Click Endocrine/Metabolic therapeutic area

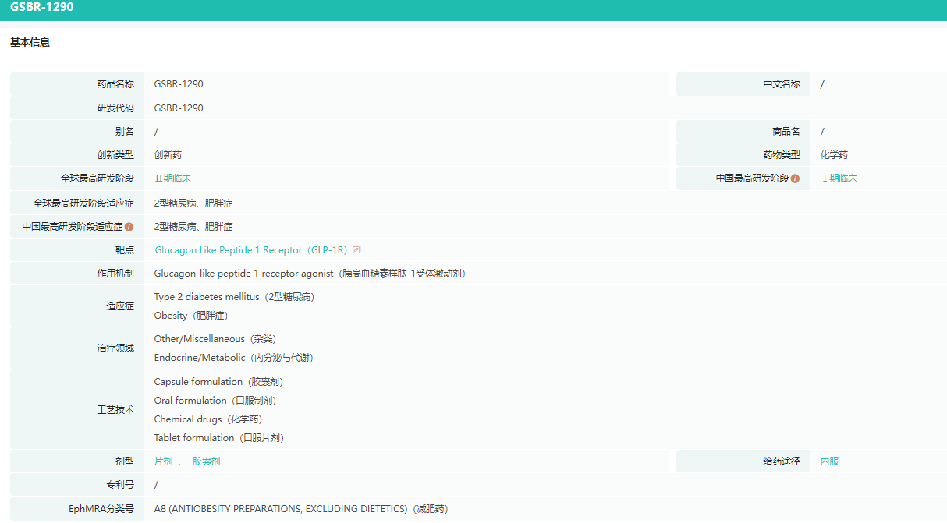[x=234, y=358]
